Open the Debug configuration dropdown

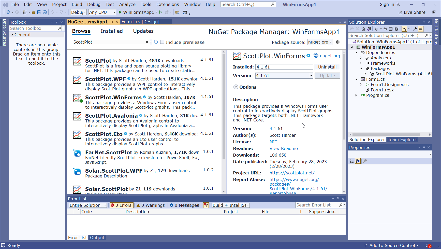click(78, 12)
